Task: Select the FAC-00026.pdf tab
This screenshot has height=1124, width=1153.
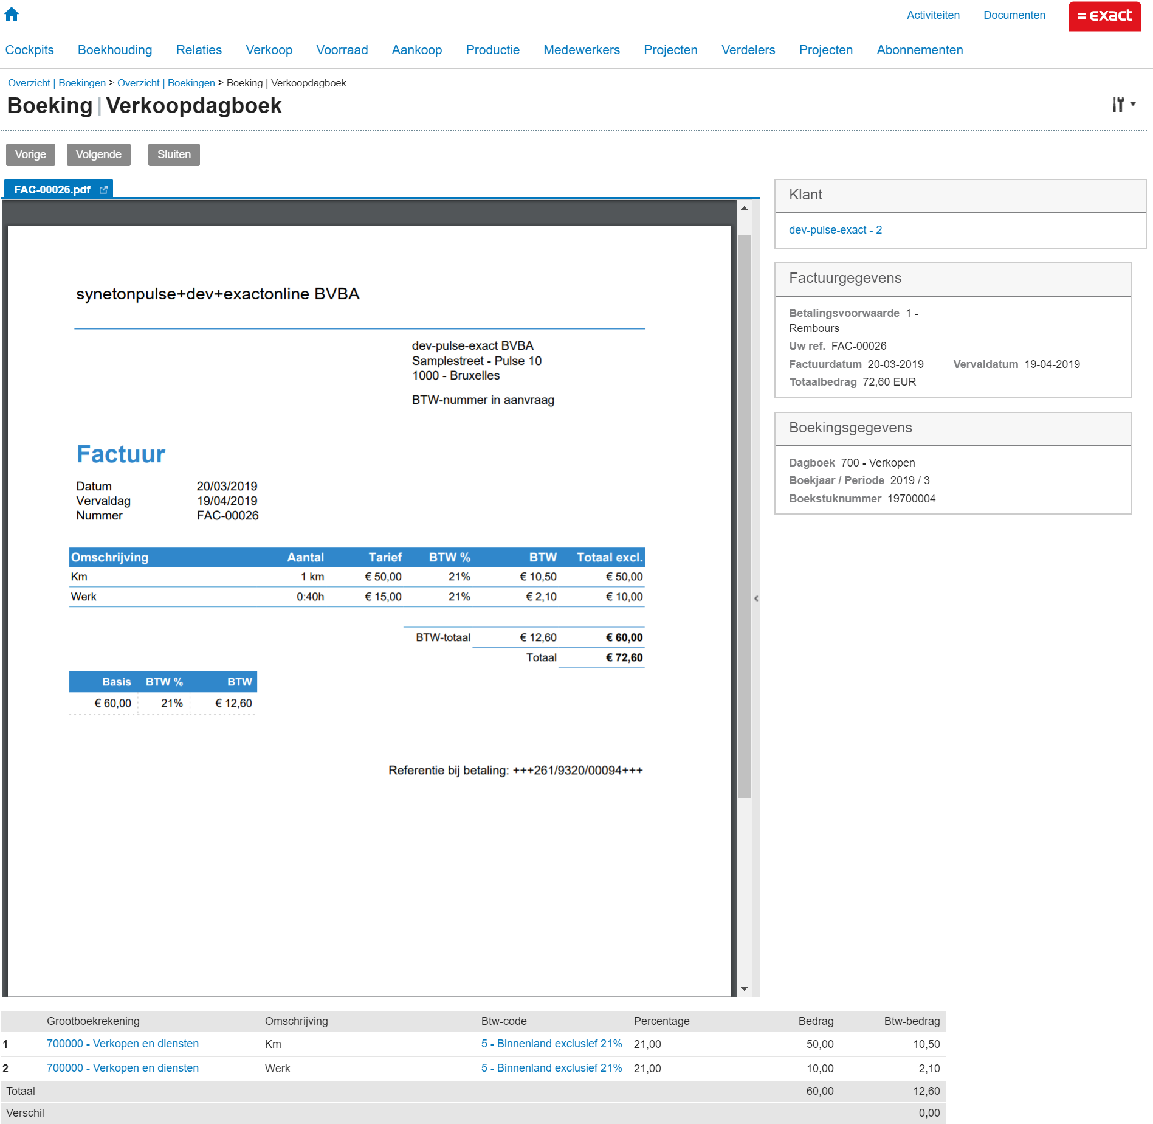Action: [52, 190]
